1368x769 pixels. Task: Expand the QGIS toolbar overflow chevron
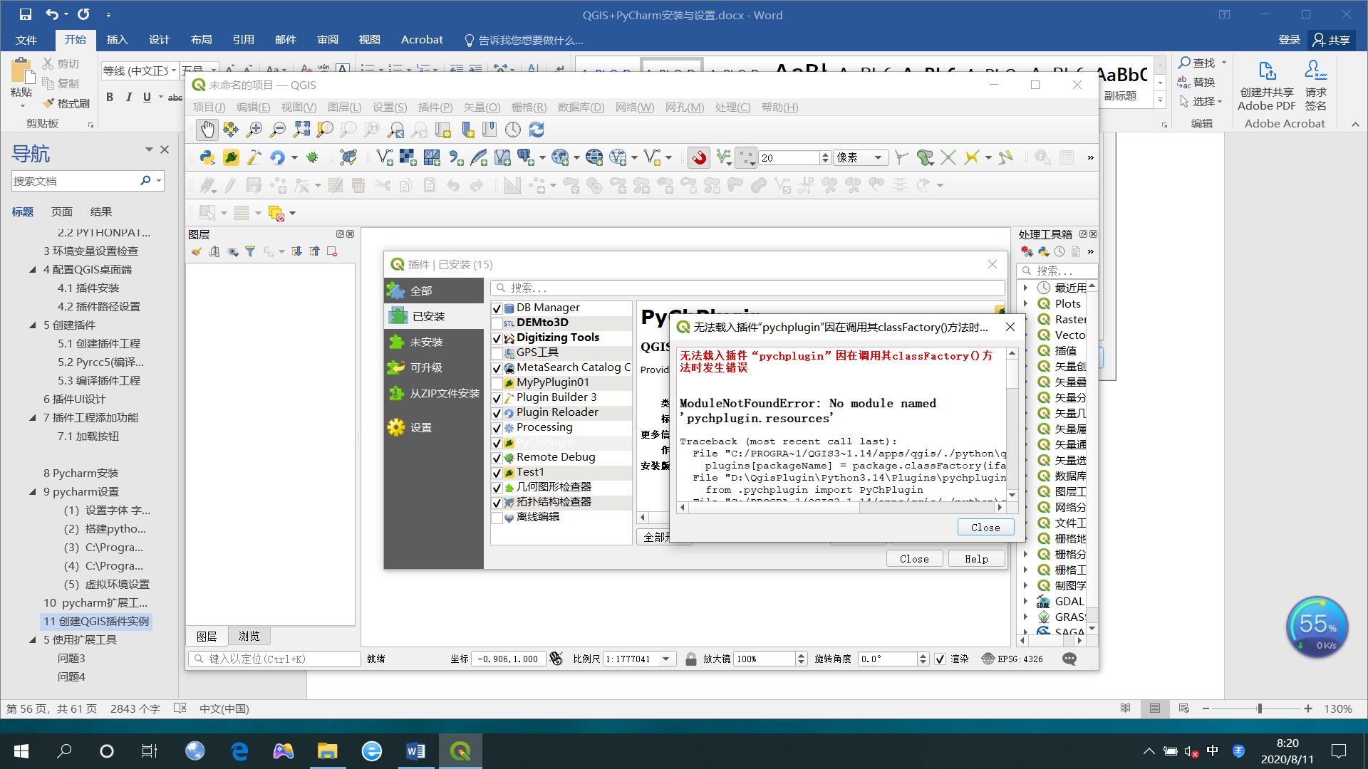pos(1090,157)
